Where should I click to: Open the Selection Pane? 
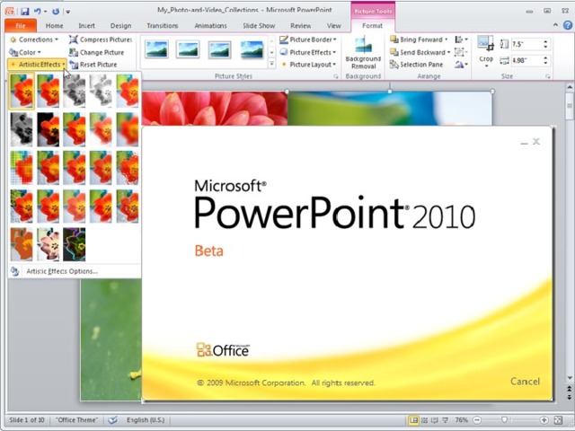point(416,65)
